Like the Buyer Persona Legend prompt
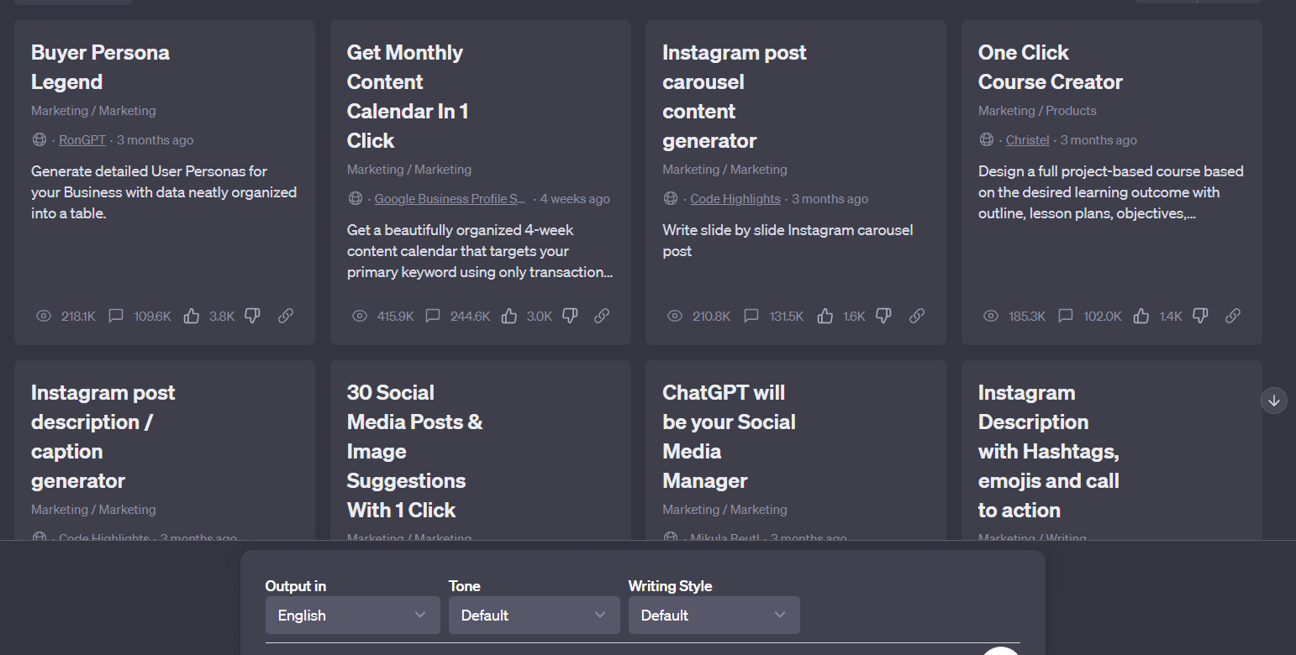 click(x=191, y=316)
